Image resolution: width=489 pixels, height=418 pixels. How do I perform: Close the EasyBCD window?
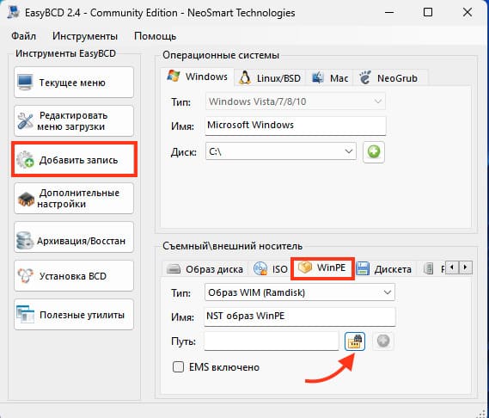coord(468,13)
